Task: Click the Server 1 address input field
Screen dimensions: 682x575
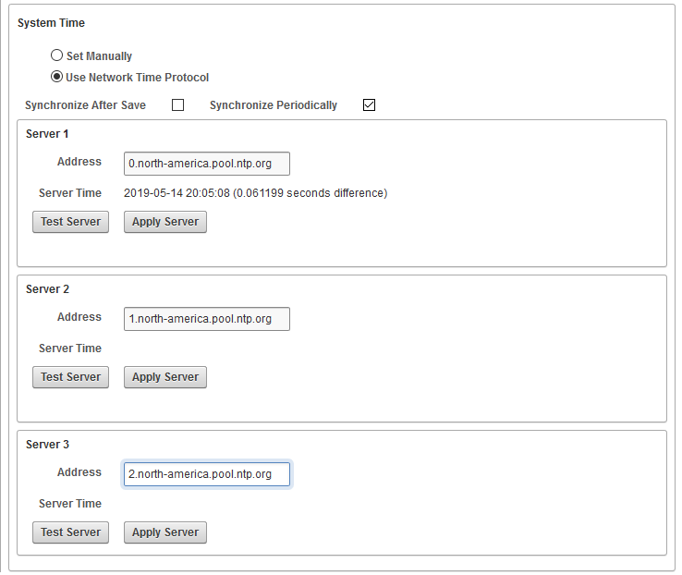Action: click(206, 164)
